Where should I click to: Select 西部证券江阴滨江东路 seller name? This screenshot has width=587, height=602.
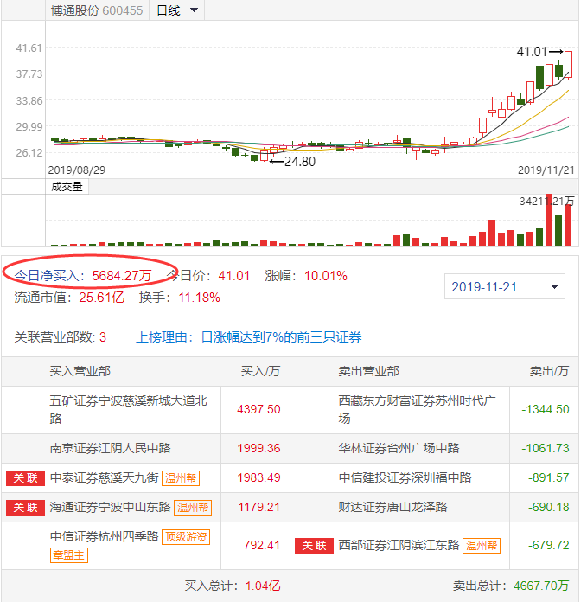point(399,545)
